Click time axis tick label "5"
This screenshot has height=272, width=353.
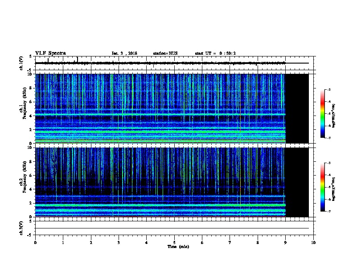[174, 242]
